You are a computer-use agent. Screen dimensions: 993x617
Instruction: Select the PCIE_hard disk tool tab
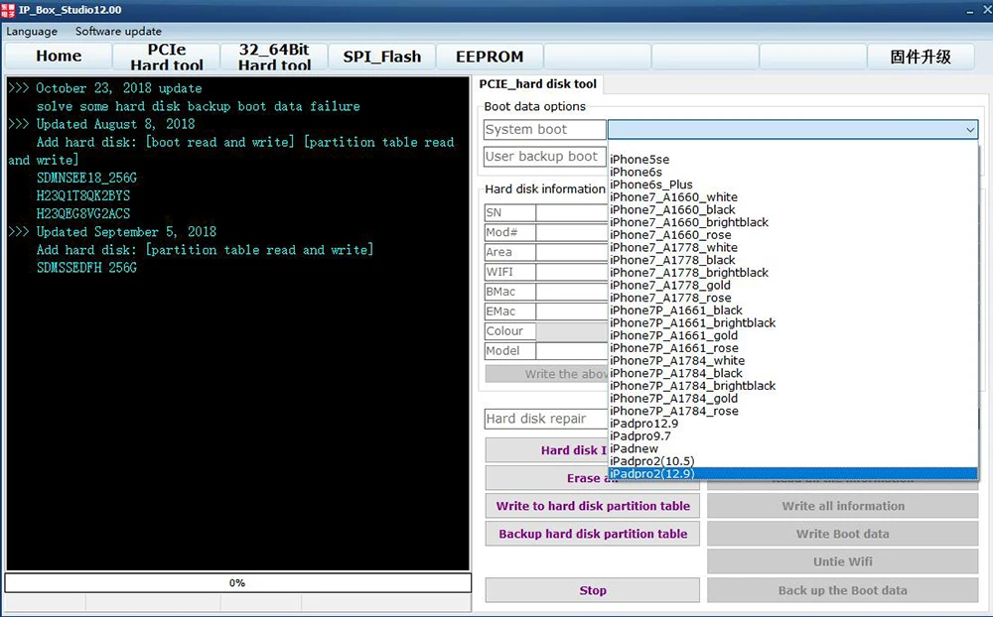click(x=537, y=84)
